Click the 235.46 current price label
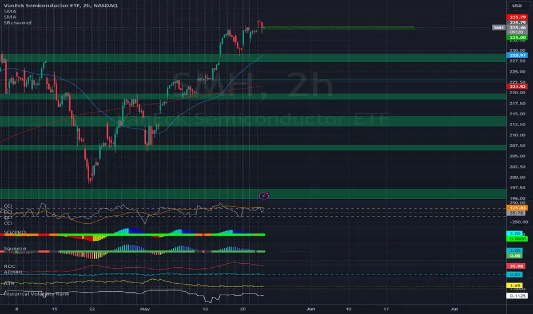 (x=518, y=27)
